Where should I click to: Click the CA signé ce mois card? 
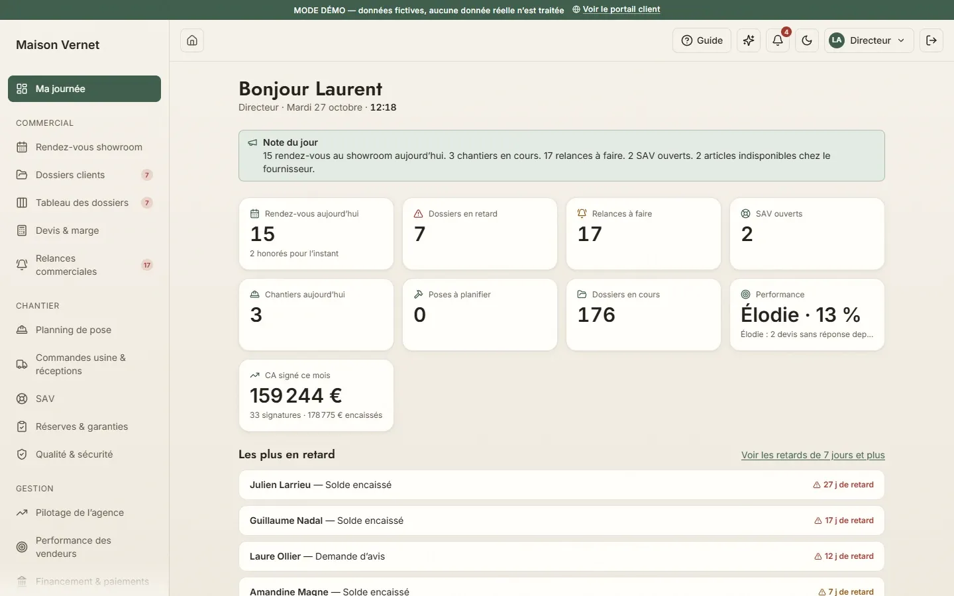pyautogui.click(x=316, y=395)
